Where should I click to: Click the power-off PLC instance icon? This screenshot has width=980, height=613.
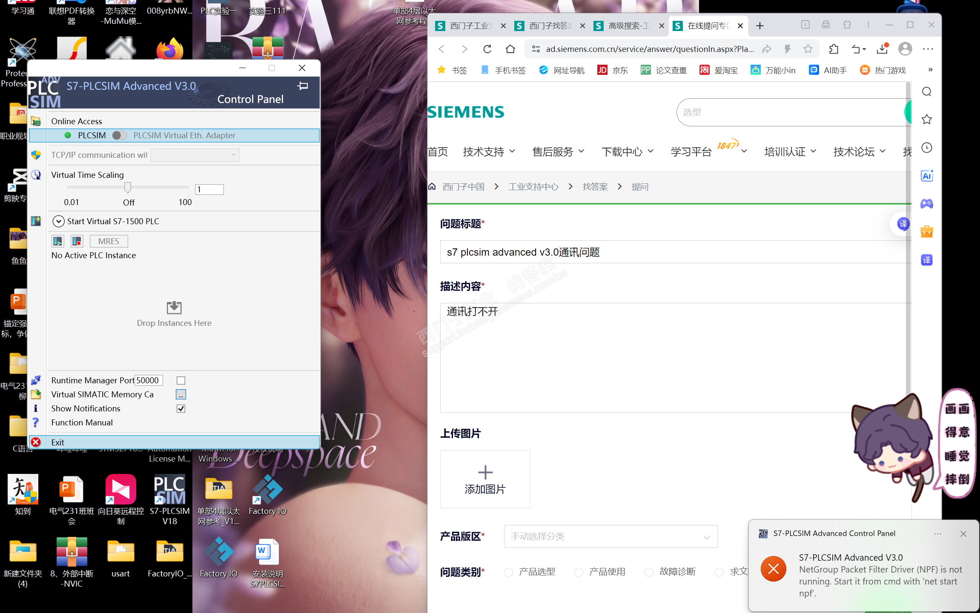click(x=77, y=241)
